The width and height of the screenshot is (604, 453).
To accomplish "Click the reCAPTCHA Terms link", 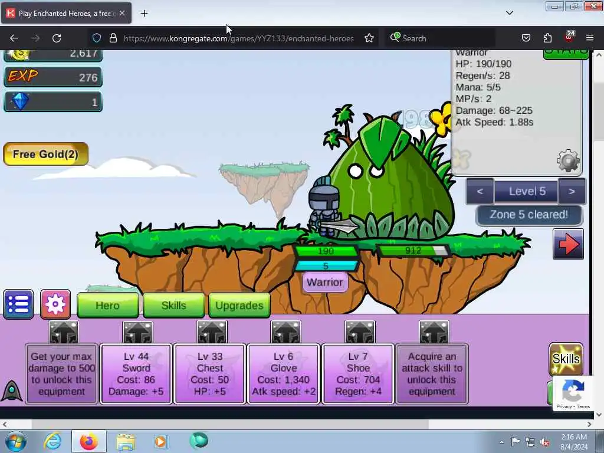I will point(583,406).
